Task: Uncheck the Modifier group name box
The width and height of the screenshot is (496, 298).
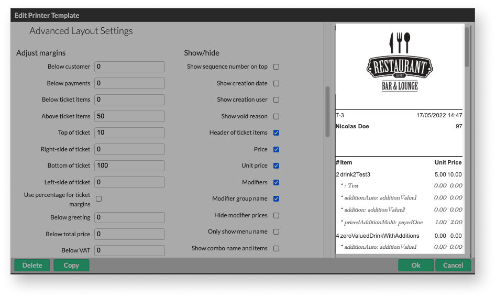Action: pyautogui.click(x=276, y=199)
